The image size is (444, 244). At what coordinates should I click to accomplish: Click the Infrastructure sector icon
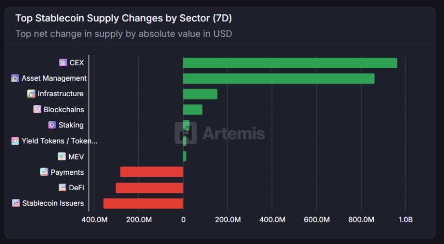point(31,94)
